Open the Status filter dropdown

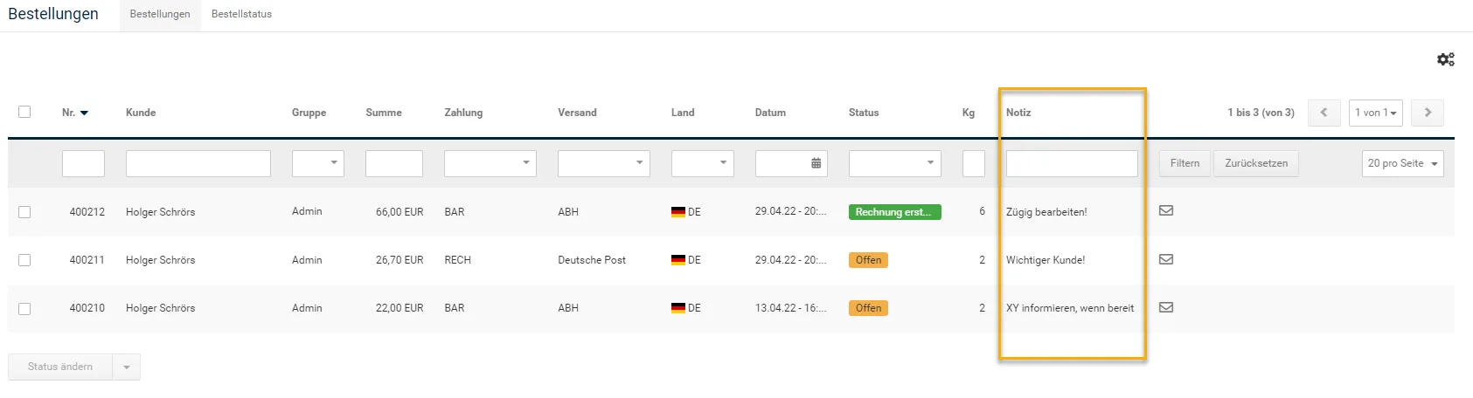point(894,163)
